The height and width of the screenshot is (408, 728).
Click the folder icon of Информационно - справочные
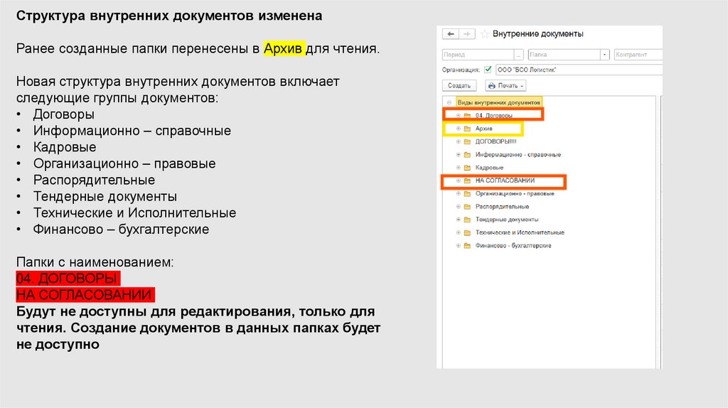[x=468, y=154]
